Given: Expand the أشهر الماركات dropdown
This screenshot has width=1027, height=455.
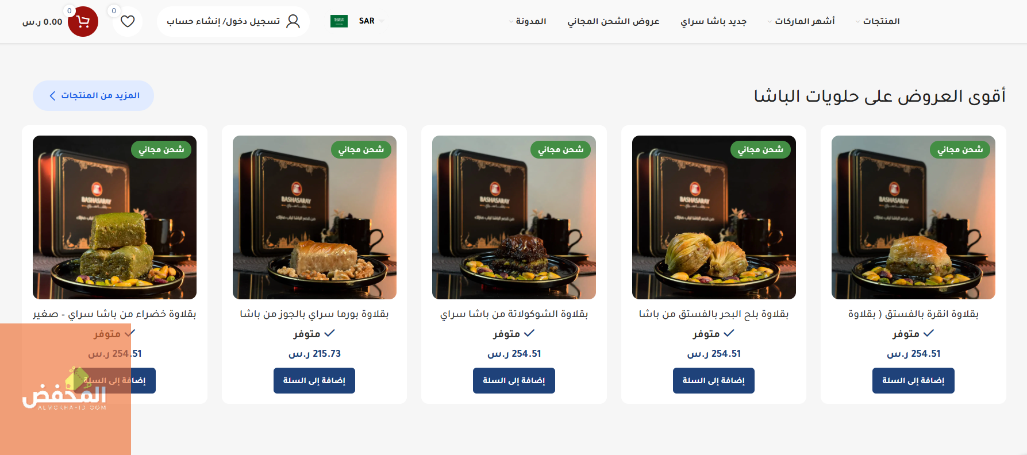Looking at the screenshot, I should (x=801, y=21).
